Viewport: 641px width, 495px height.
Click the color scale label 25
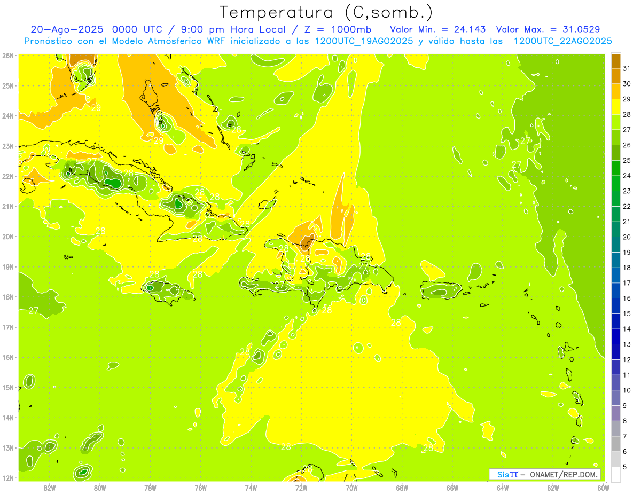[628, 161]
